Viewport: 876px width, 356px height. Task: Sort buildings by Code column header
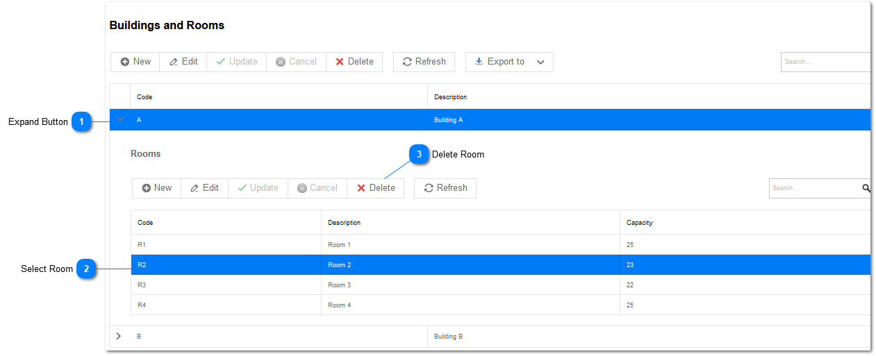pyautogui.click(x=144, y=97)
